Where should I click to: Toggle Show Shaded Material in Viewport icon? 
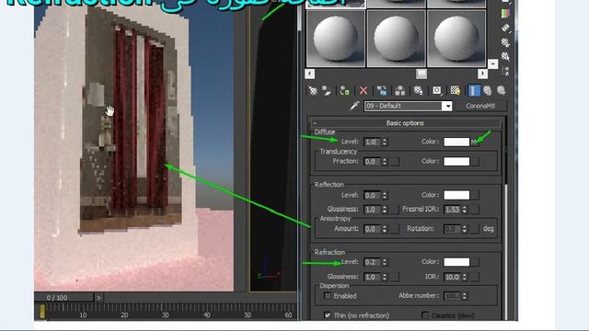(456, 90)
